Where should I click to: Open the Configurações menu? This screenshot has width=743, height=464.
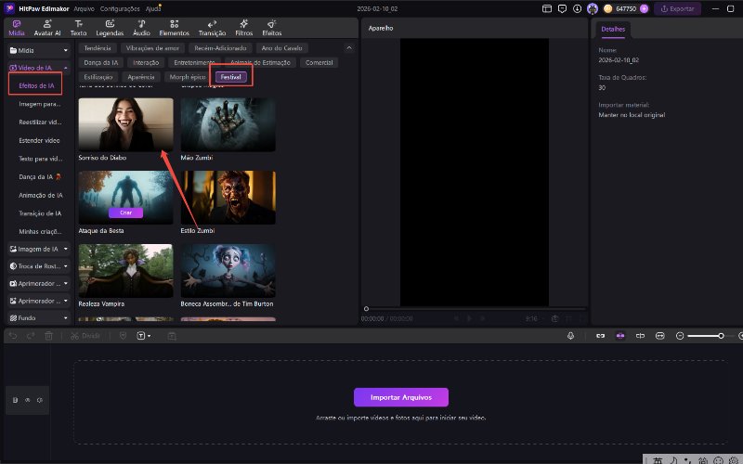click(120, 8)
